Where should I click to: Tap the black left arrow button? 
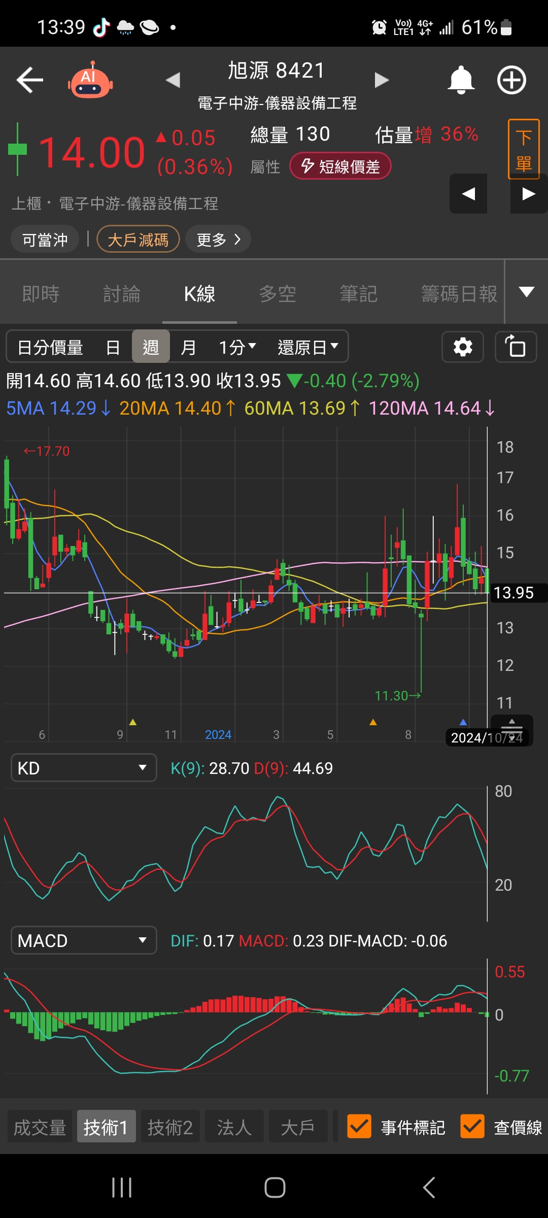468,193
